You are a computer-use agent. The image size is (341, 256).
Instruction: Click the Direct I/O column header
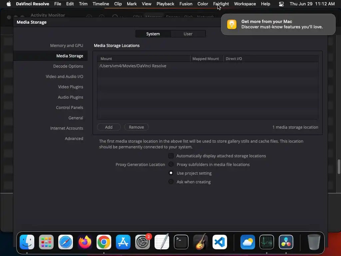pyautogui.click(x=271, y=59)
